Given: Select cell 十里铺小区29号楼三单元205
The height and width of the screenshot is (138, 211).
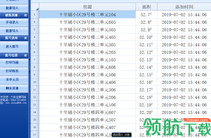Looking at the screenshot, I should click(x=87, y=52).
